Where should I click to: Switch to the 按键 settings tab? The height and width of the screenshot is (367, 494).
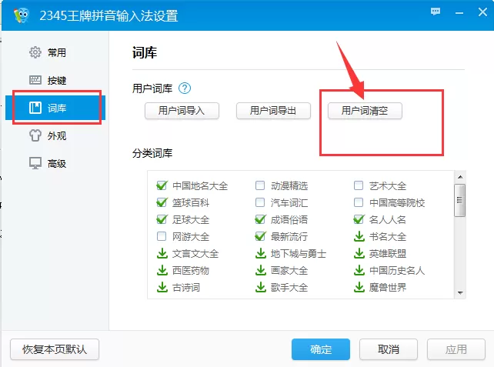(55, 80)
